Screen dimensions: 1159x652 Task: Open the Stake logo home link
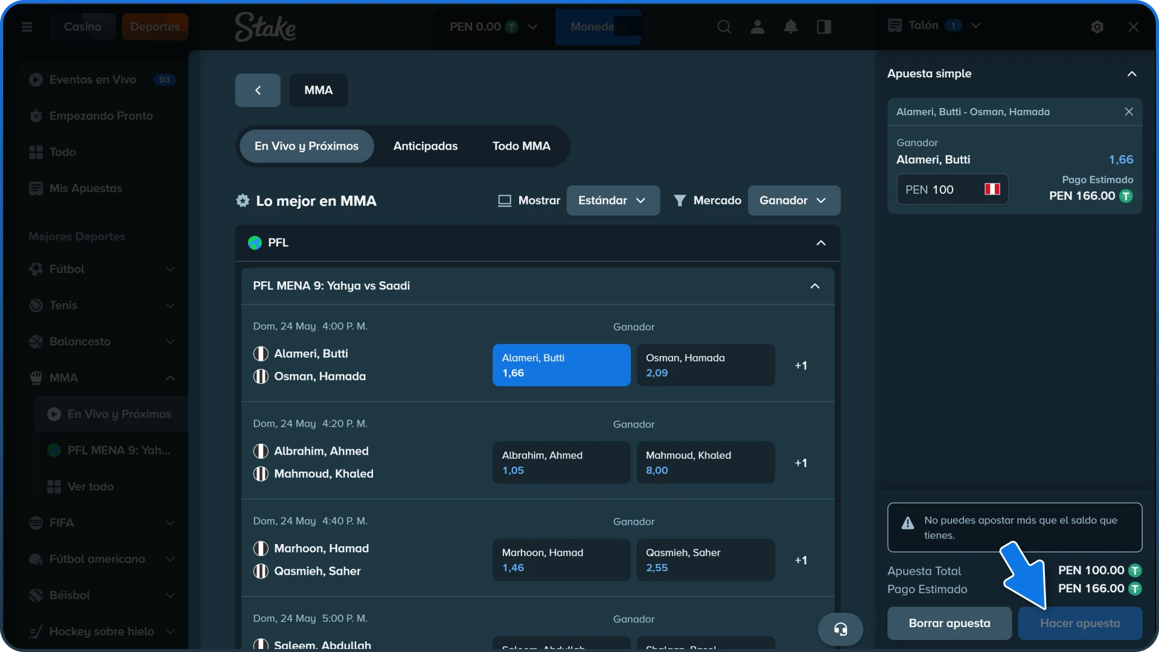pos(265,27)
